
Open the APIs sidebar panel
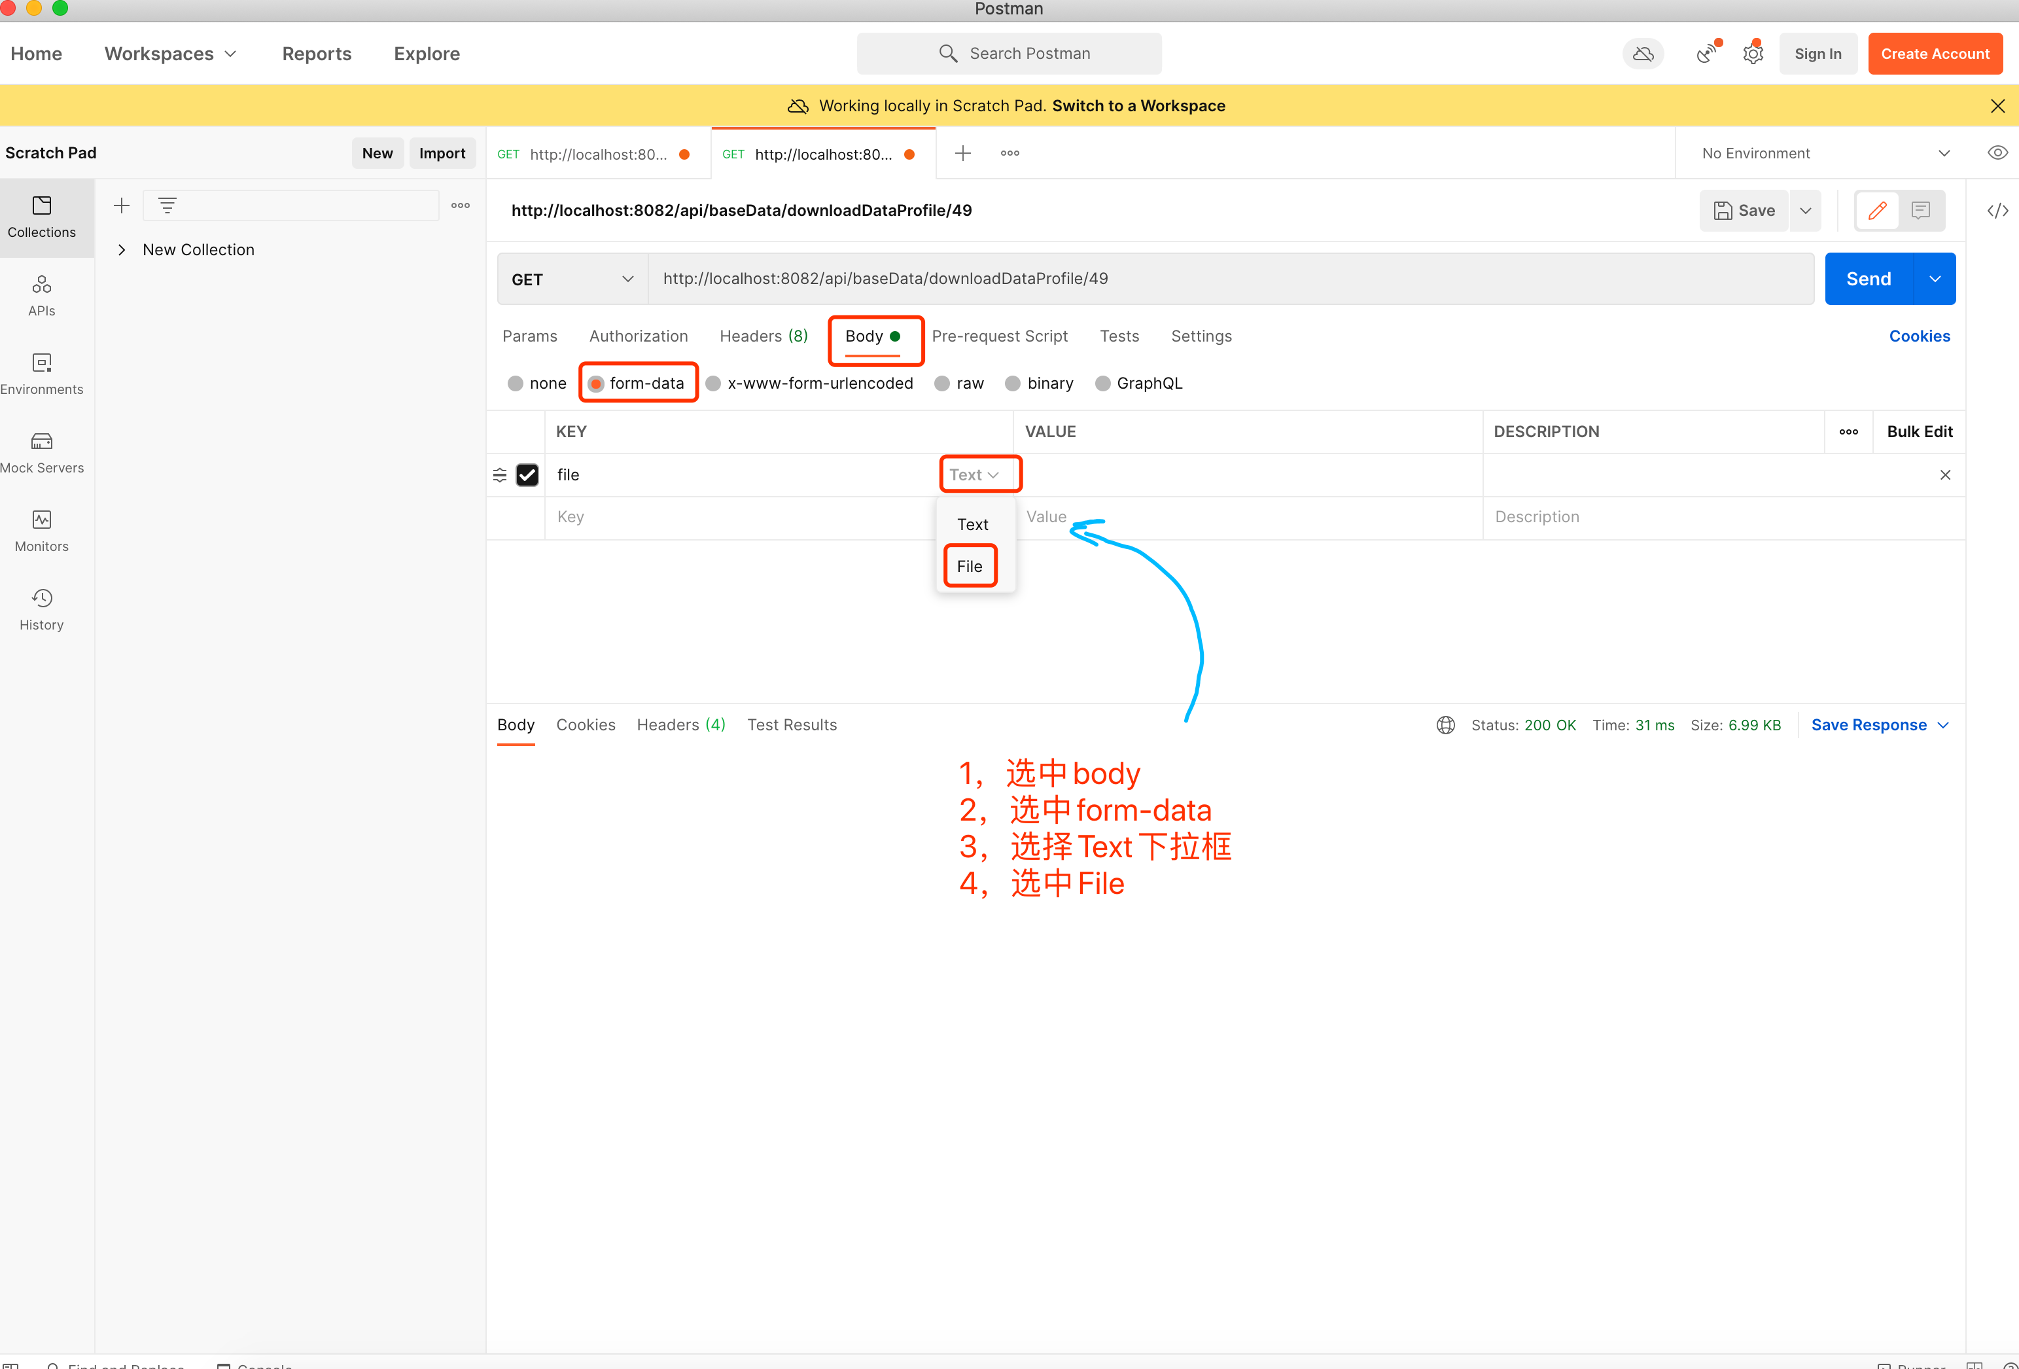point(42,296)
